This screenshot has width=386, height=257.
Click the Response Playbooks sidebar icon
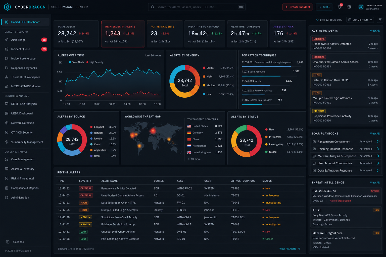(x=7, y=68)
